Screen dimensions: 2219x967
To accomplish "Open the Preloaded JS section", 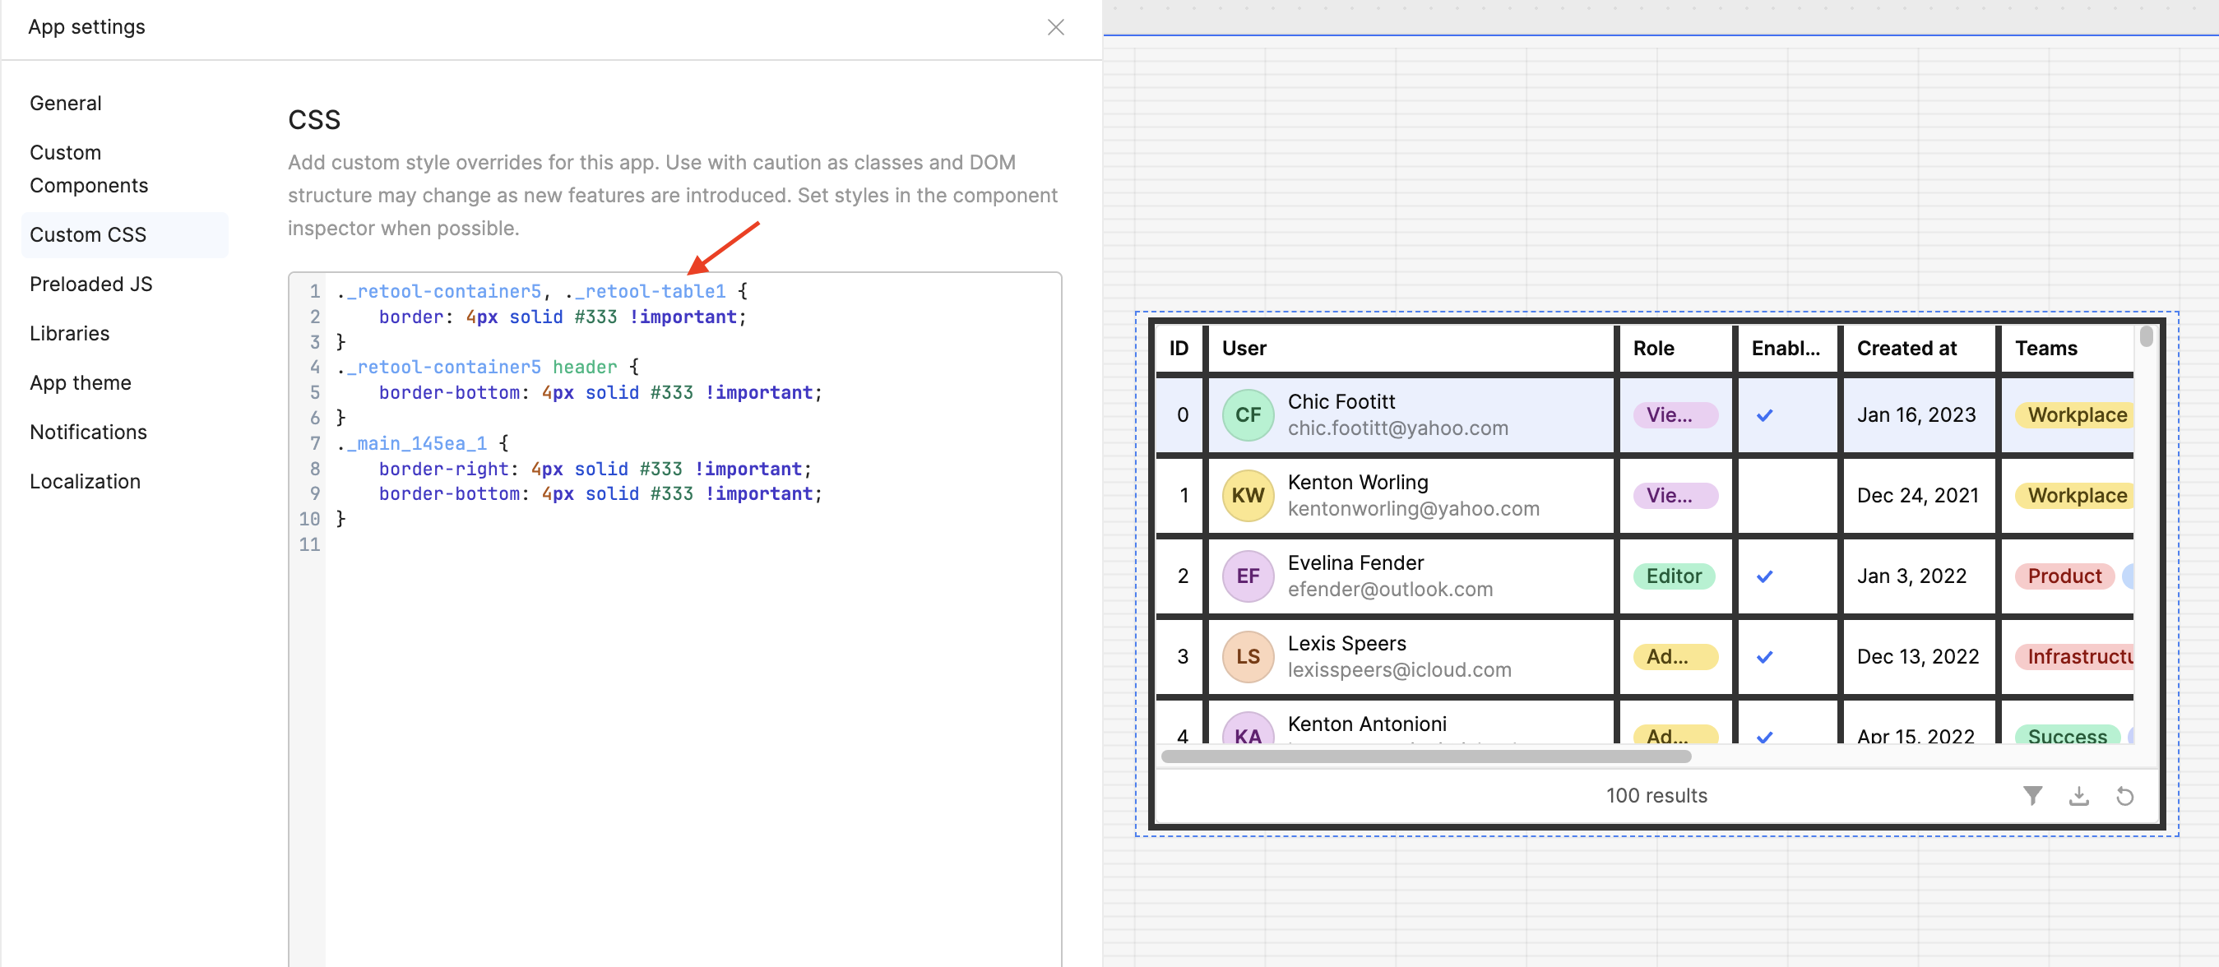I will 90,285.
